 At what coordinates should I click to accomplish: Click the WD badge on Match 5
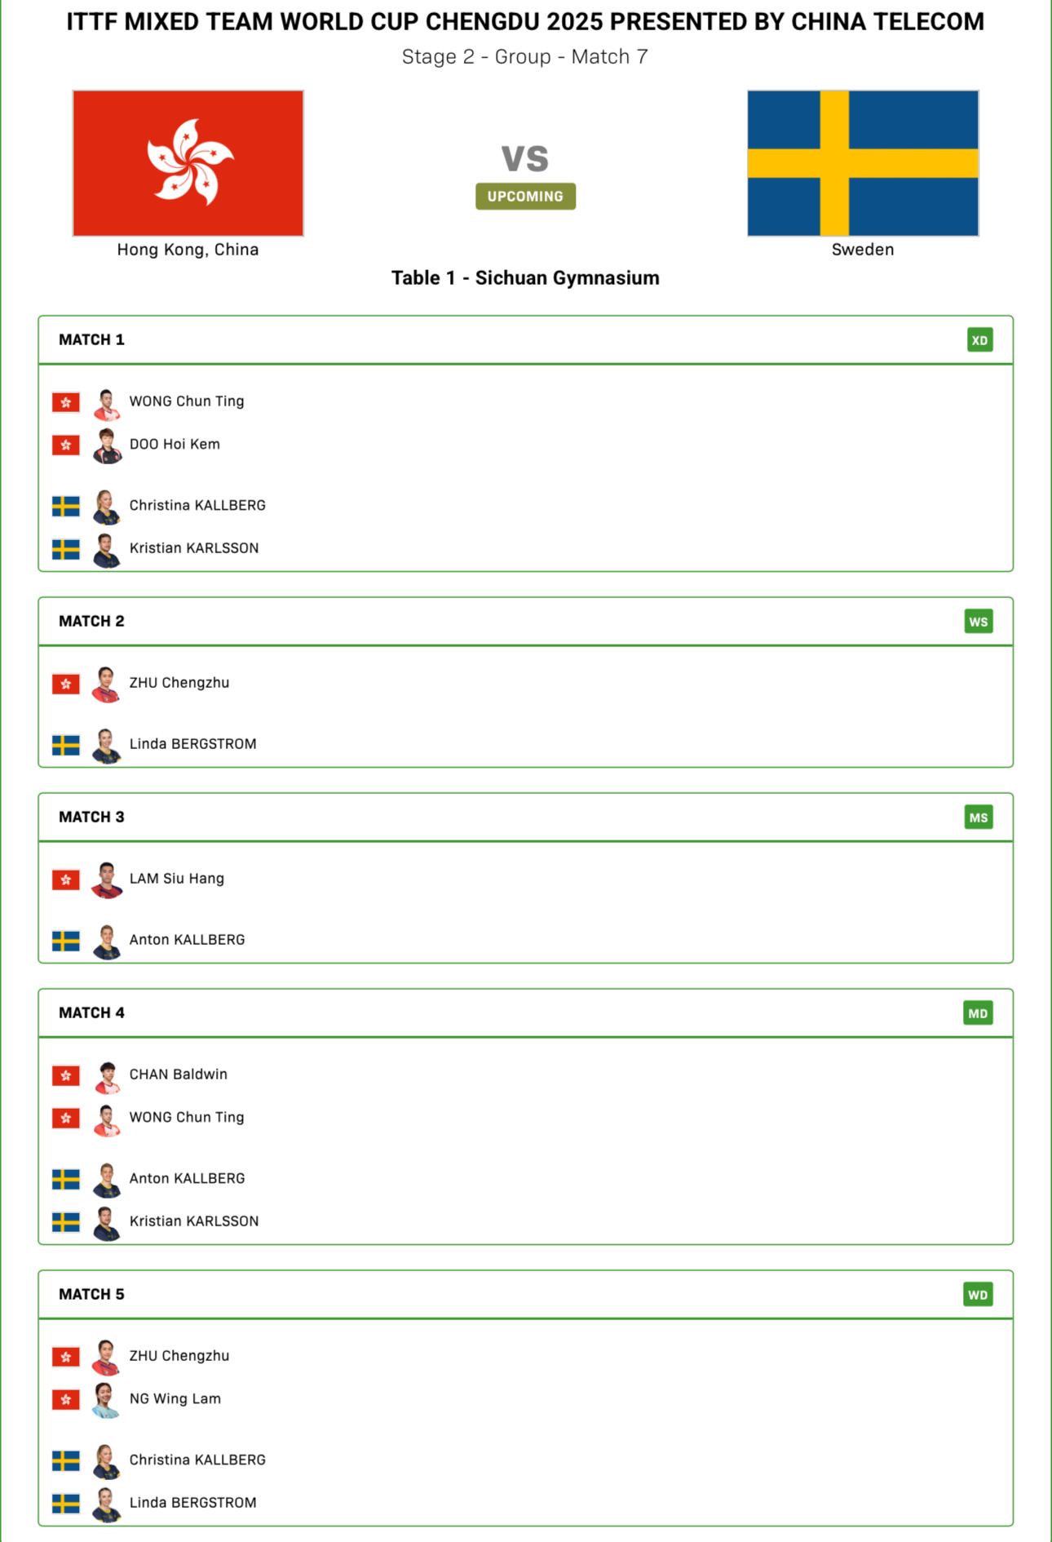click(x=978, y=1295)
